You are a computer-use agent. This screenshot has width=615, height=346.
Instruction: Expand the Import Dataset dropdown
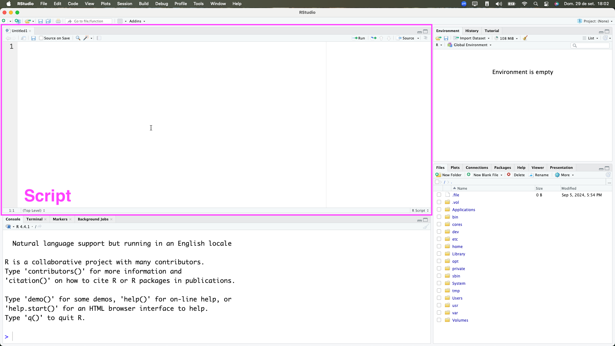(471, 38)
